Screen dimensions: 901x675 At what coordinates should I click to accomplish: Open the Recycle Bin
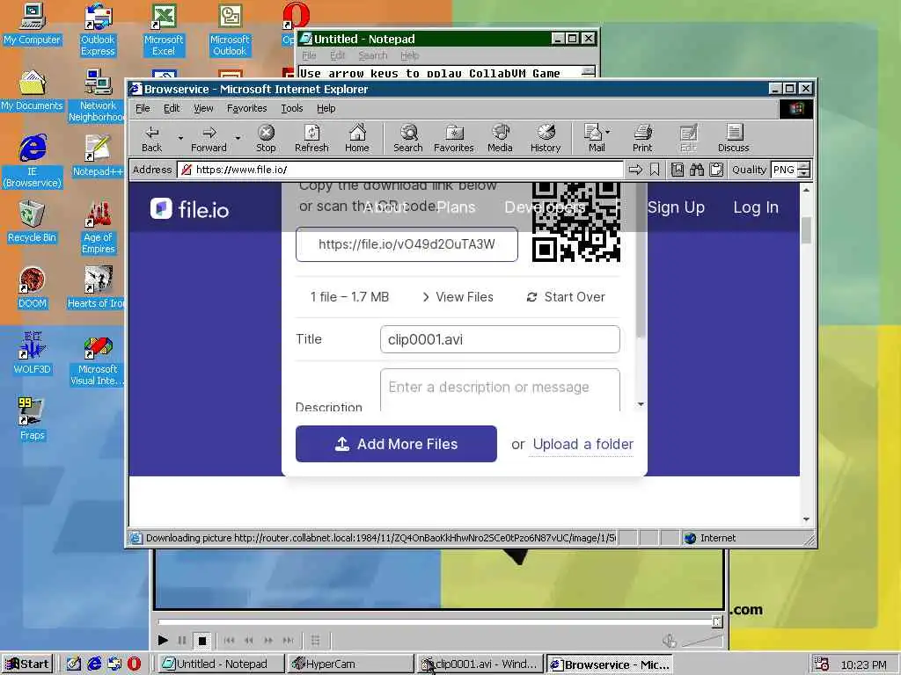click(x=32, y=221)
